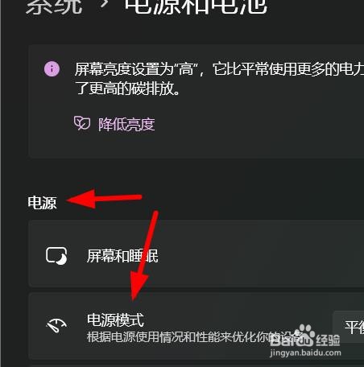Screen dimensions: 364x367
Task: Go back to 系统 in the breadcrumb
Action: click(54, 6)
